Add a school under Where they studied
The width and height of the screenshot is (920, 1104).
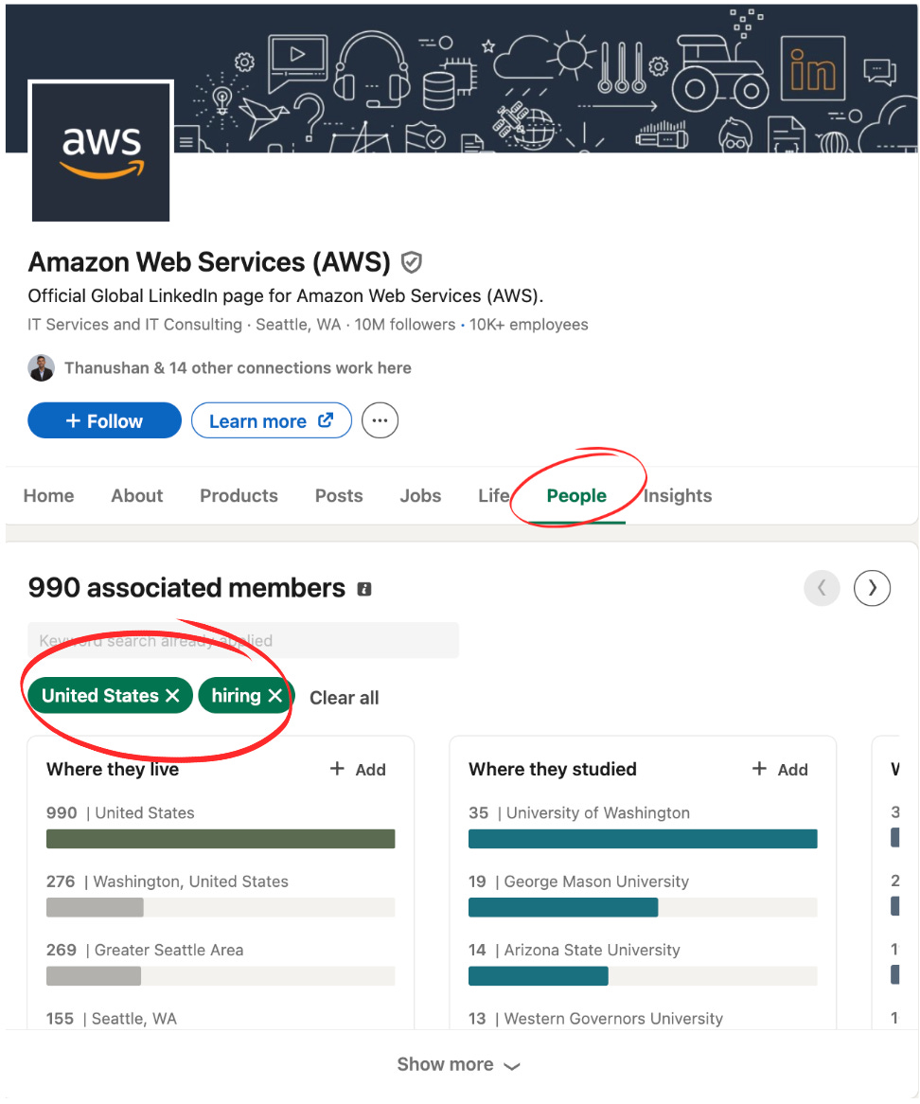780,771
